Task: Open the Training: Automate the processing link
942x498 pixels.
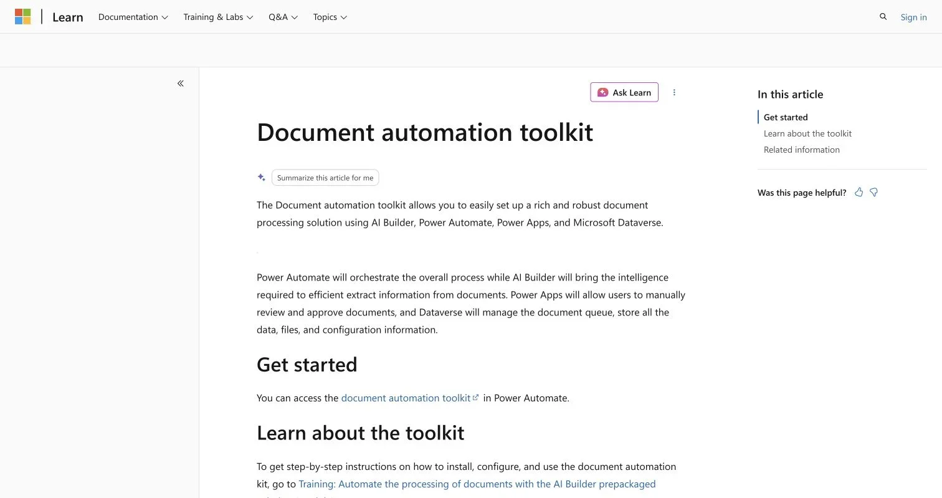Action: [477, 484]
